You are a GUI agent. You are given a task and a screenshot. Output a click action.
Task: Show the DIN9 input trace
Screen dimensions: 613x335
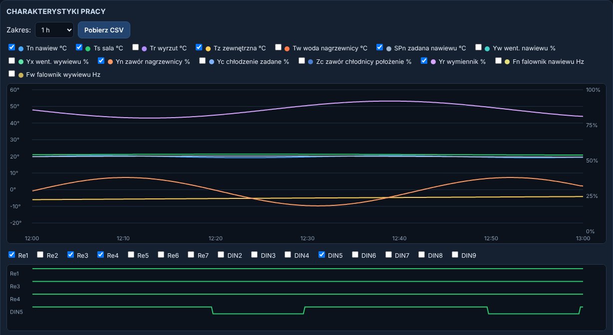click(455, 255)
